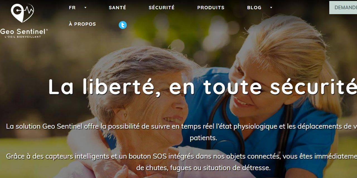The height and width of the screenshot is (178, 357).
Task: Click the paragraph starting 'Grâce à des capteurs'
Action: click(x=181, y=162)
